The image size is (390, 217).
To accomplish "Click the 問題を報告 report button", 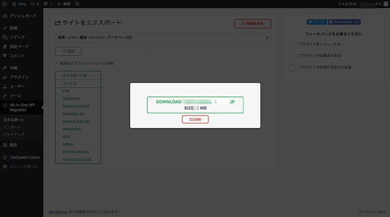I will click(253, 24).
